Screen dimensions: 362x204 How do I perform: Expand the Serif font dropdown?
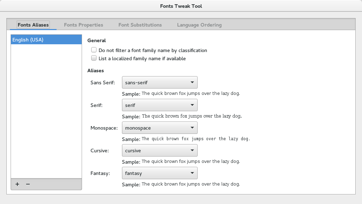point(159,105)
